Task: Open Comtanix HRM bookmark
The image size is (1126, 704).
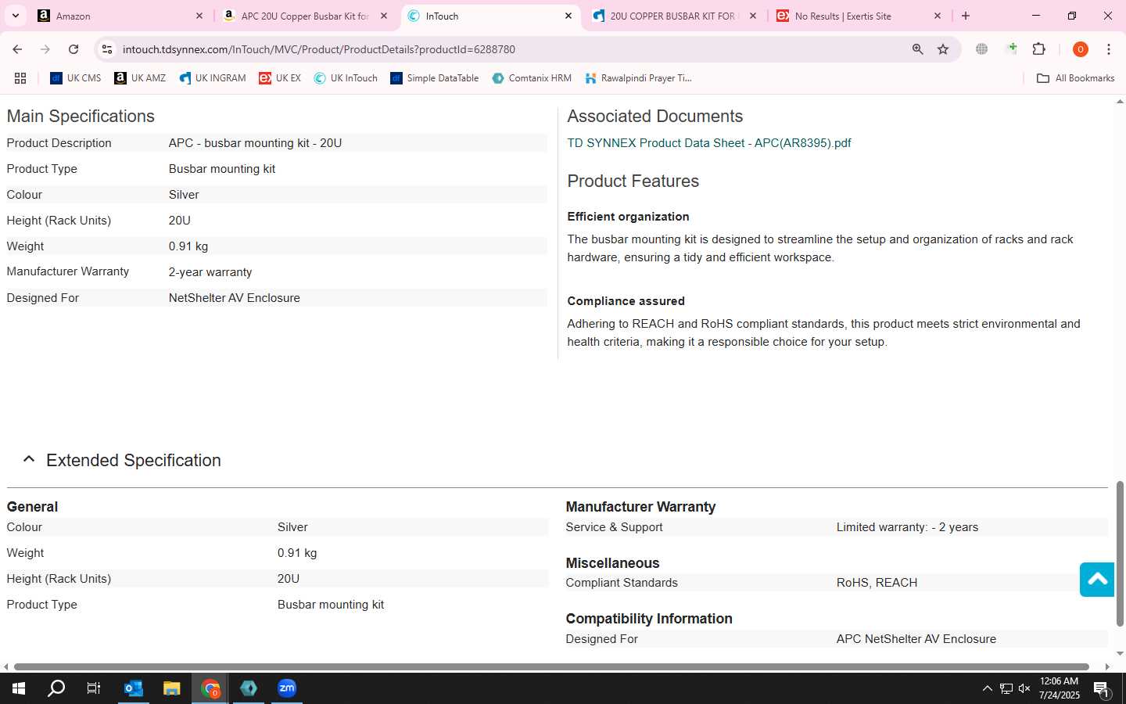Action: coord(532,78)
